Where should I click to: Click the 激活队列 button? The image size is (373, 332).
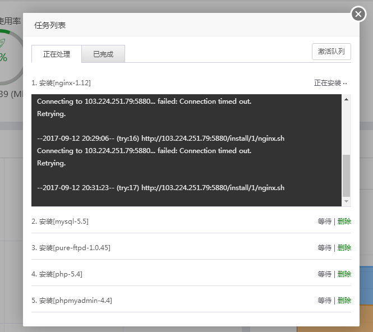pyautogui.click(x=331, y=52)
